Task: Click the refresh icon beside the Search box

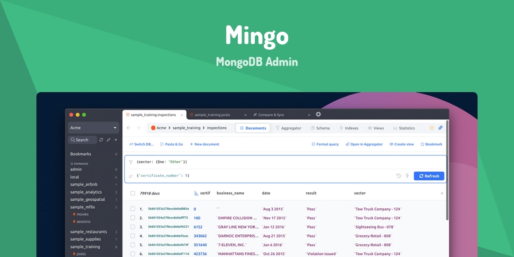Action: pos(102,140)
